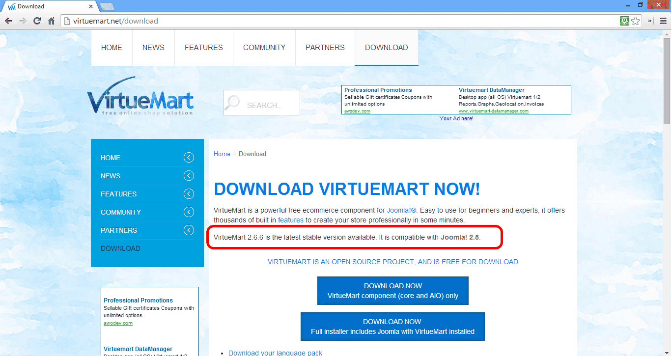Viewport: 671px width, 356px height.
Task: Click the OPEN SOURCE PROJECT free download line
Action: coord(393,262)
